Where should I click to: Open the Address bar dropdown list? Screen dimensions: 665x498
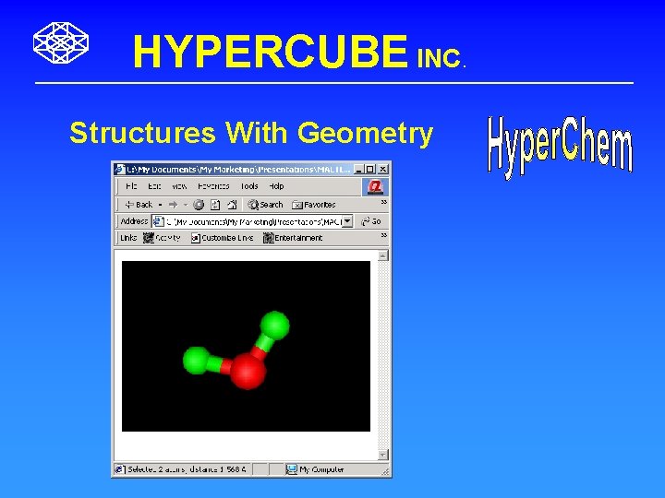click(347, 221)
